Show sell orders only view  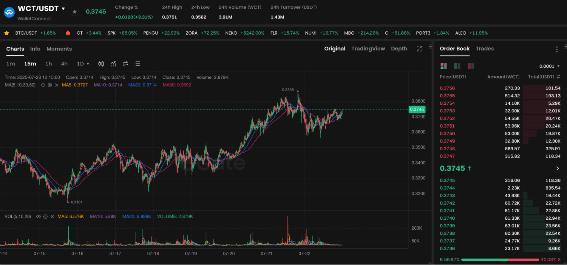(x=471, y=66)
